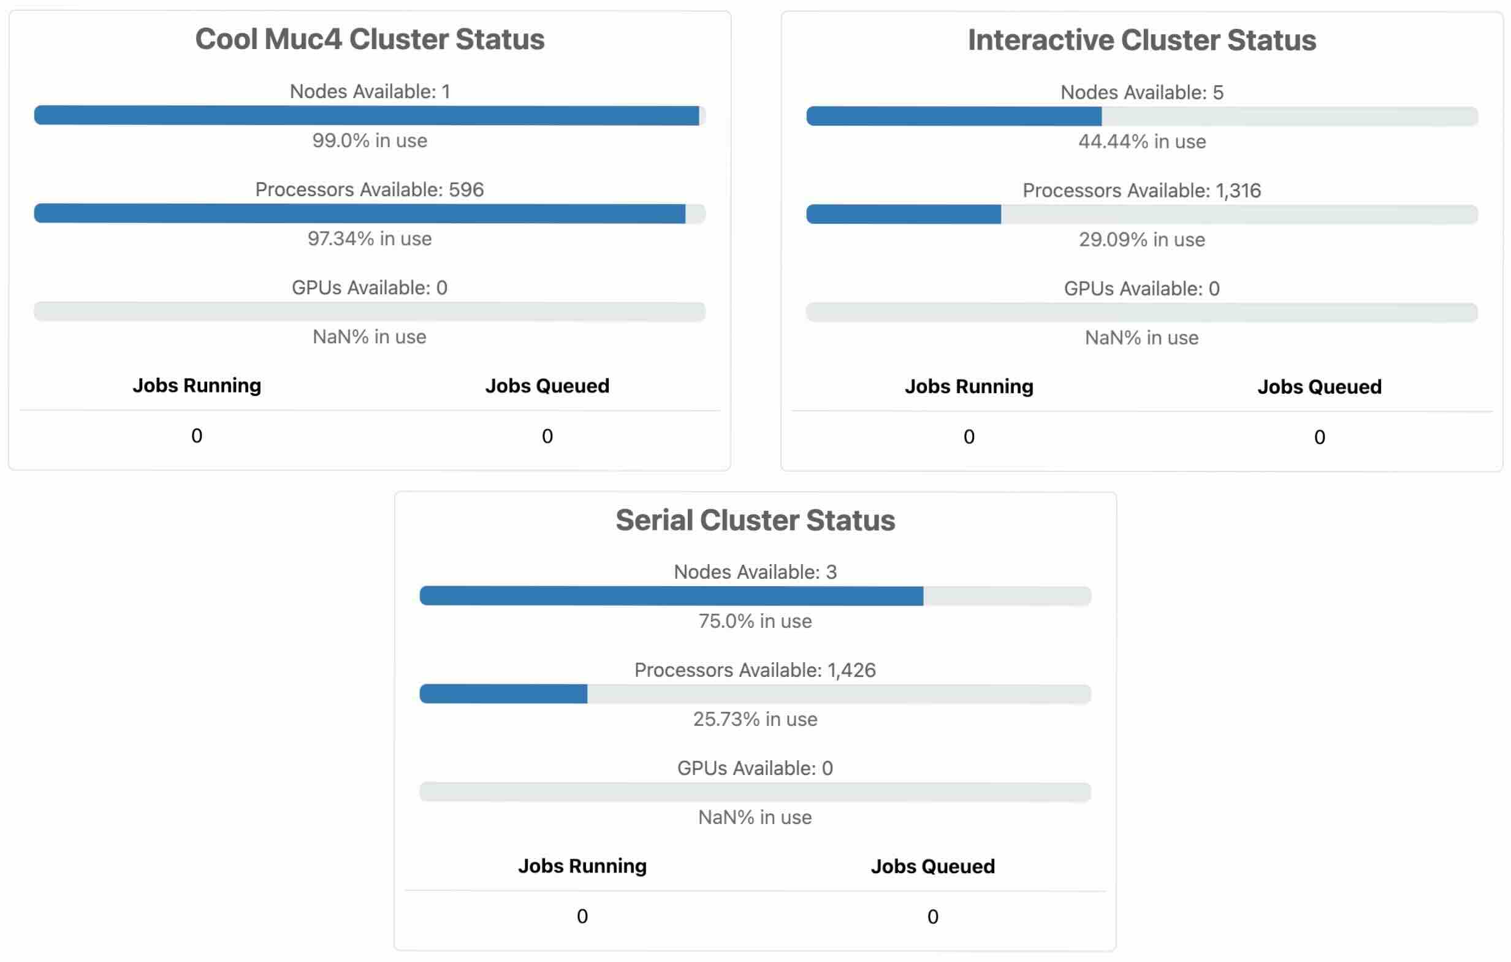The image size is (1511, 962).
Task: Click the "Processors Available: 1,316" label
Action: pos(1141,190)
